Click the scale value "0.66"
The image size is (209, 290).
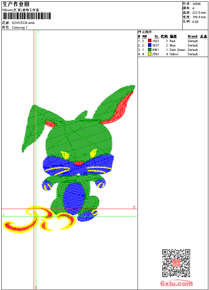[195, 22]
